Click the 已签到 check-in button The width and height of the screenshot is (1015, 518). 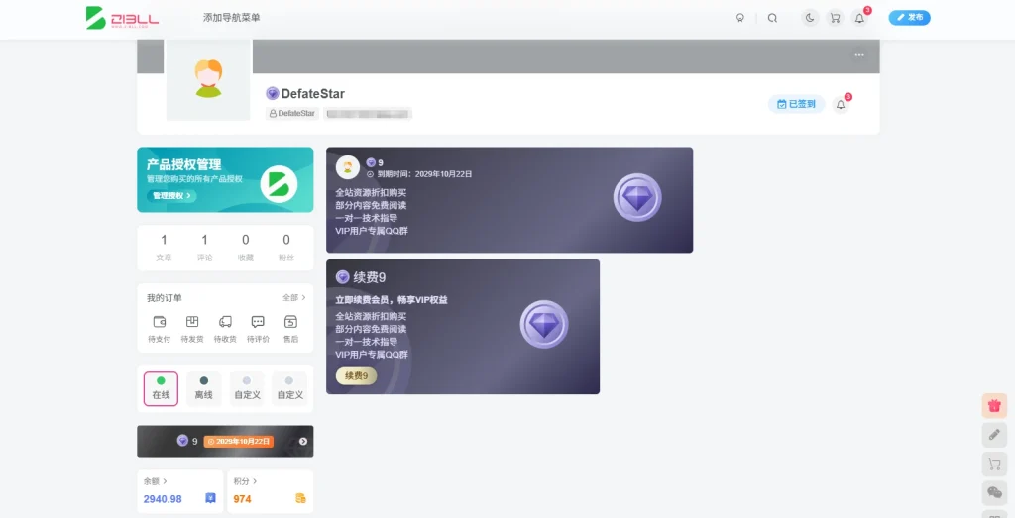796,104
